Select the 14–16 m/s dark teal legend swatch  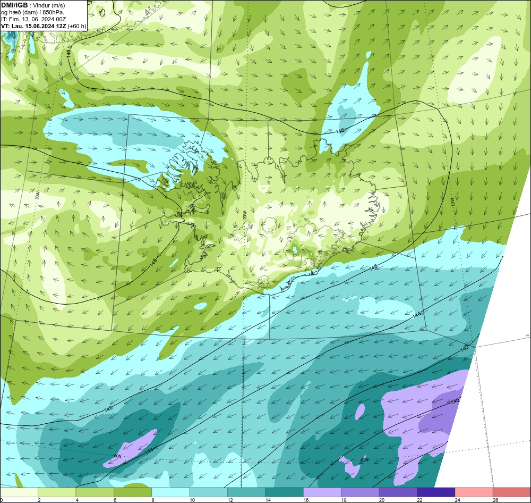coord(285,492)
